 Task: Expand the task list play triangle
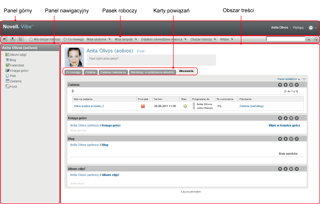[73, 91]
